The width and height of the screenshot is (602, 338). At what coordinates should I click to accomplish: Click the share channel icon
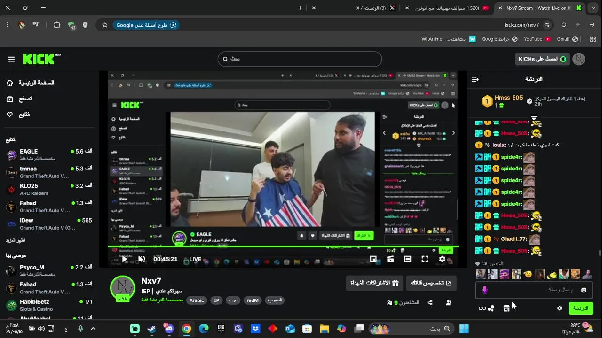(430, 303)
